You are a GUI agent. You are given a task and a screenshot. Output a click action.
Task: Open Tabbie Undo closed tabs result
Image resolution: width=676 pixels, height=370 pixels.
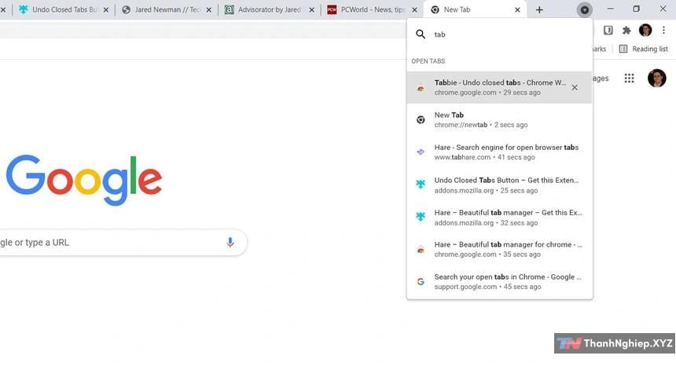pos(499,87)
